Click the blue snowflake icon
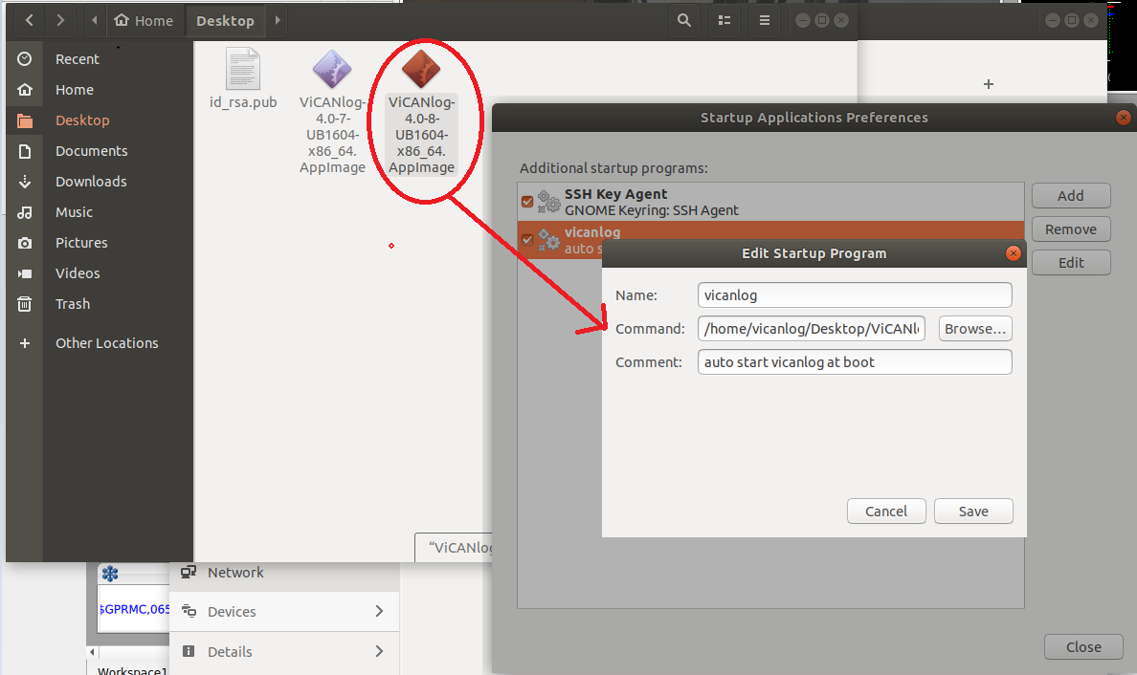This screenshot has height=675, width=1137. click(x=110, y=574)
